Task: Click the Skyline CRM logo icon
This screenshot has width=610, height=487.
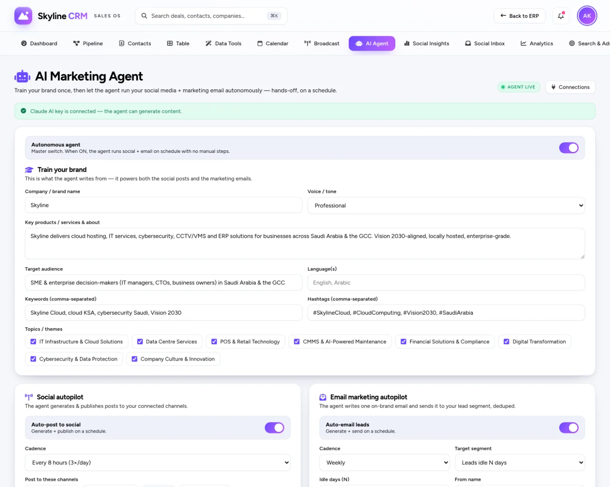Action: [23, 16]
